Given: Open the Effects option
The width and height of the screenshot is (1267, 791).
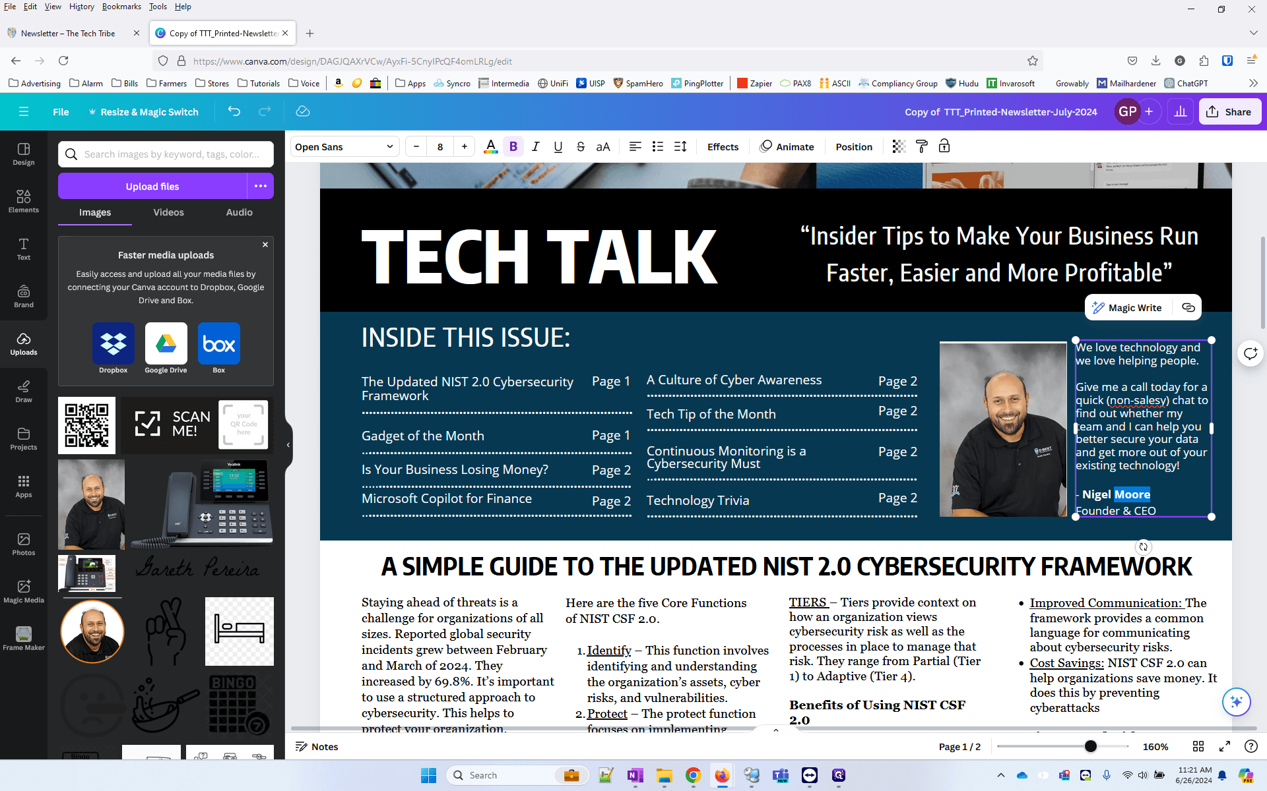Looking at the screenshot, I should click(723, 146).
